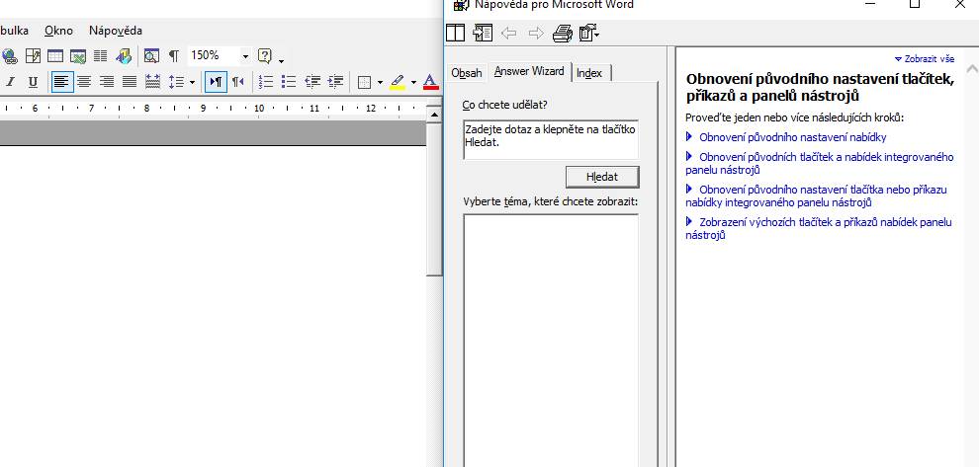Toggle right-to-left text direction

[x=238, y=82]
